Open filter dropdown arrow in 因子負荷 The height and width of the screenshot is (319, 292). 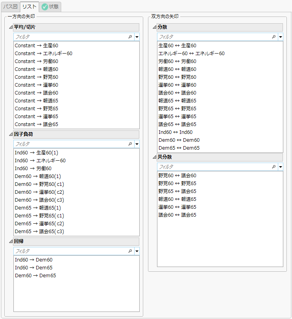[137, 144]
